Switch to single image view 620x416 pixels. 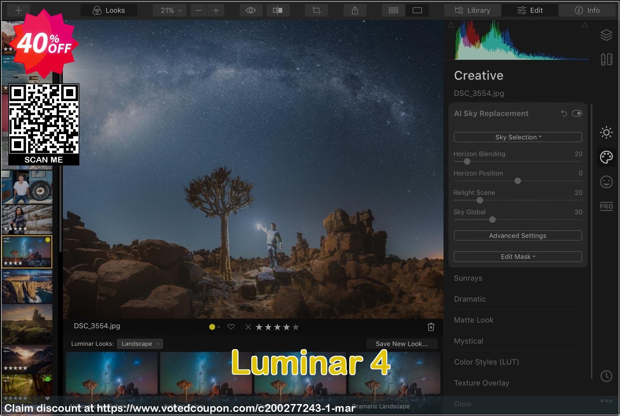pyautogui.click(x=417, y=10)
